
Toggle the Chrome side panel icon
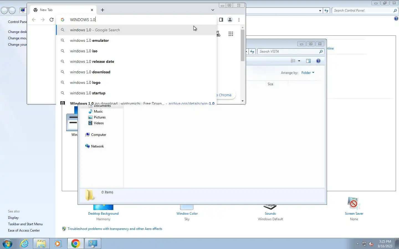coord(221,20)
